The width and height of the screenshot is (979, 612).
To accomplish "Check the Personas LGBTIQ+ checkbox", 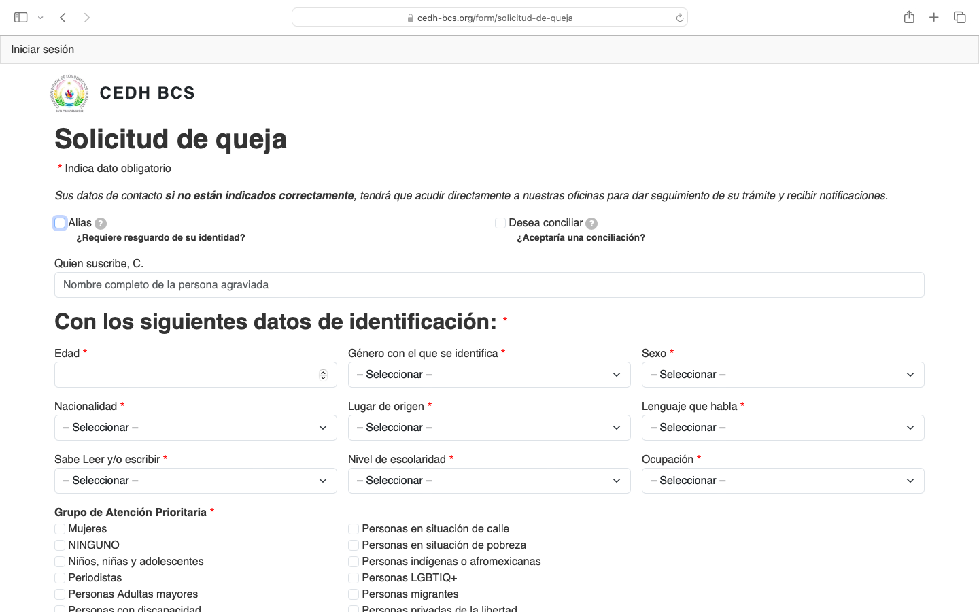I will pos(354,578).
